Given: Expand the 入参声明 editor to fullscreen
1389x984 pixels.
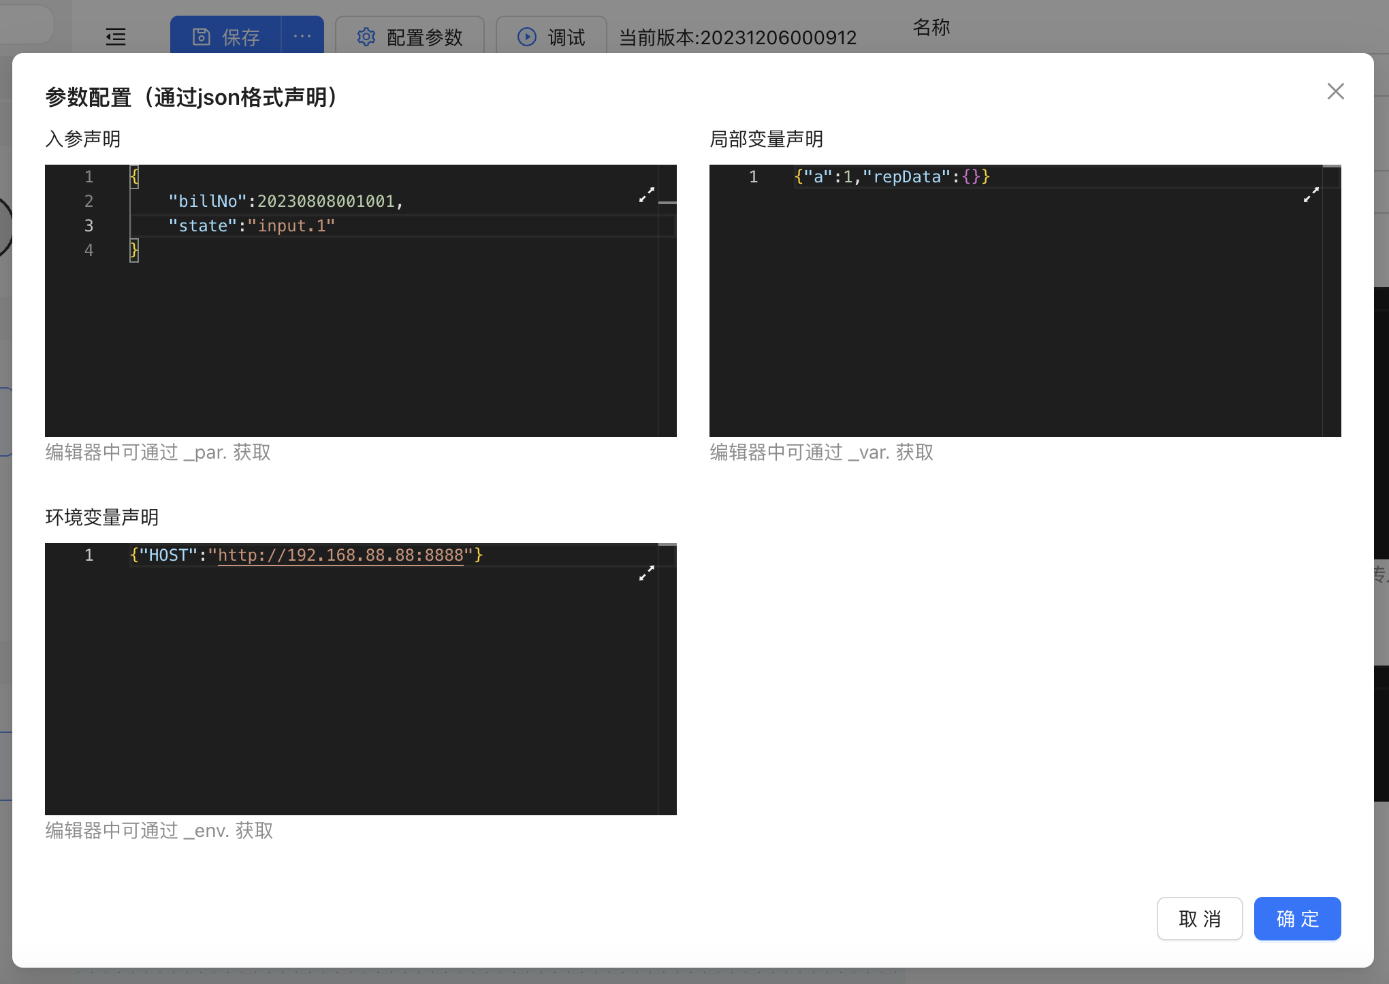Looking at the screenshot, I should point(646,195).
